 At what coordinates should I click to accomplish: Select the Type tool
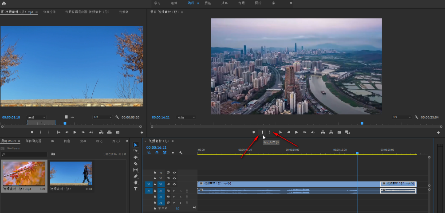click(136, 189)
